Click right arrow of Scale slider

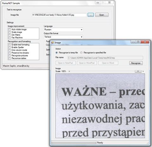click(143, 71)
